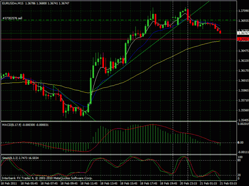This screenshot has height=186, width=249.
Task: Click the 21 Feb 01:15 time label
Action: pos(208,184)
